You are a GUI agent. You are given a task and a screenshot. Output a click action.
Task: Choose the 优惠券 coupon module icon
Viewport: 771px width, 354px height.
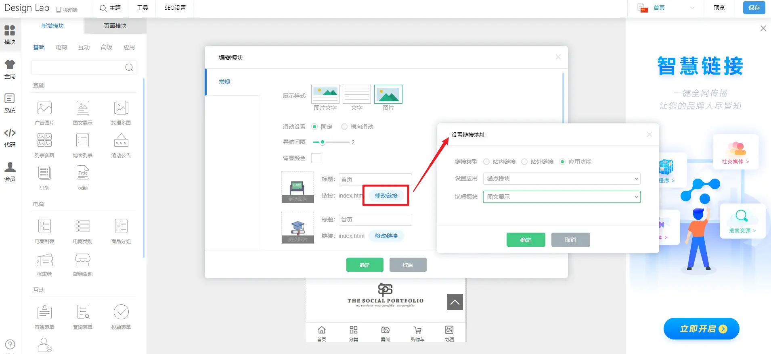[x=44, y=260]
